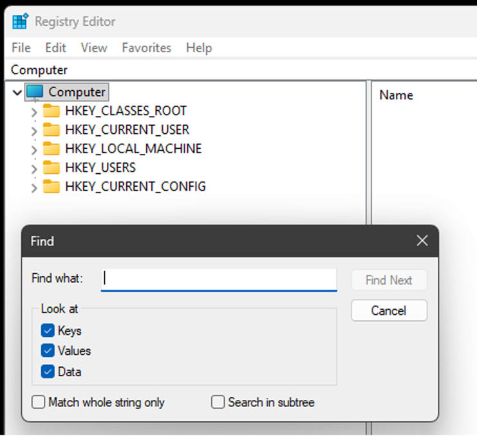Select the Computer root label
The height and width of the screenshot is (436, 477).
[77, 92]
